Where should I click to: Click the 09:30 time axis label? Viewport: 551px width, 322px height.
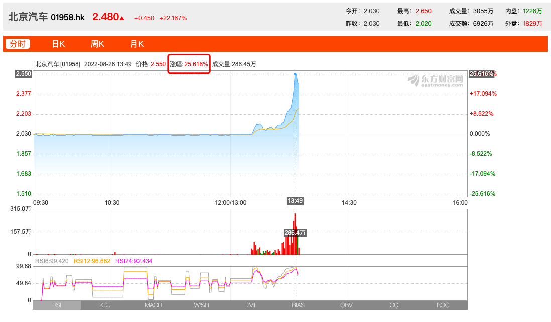tap(41, 203)
